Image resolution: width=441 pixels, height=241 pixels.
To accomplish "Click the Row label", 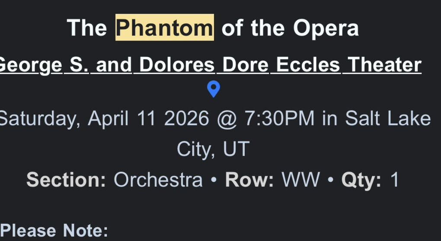I will [x=249, y=180].
